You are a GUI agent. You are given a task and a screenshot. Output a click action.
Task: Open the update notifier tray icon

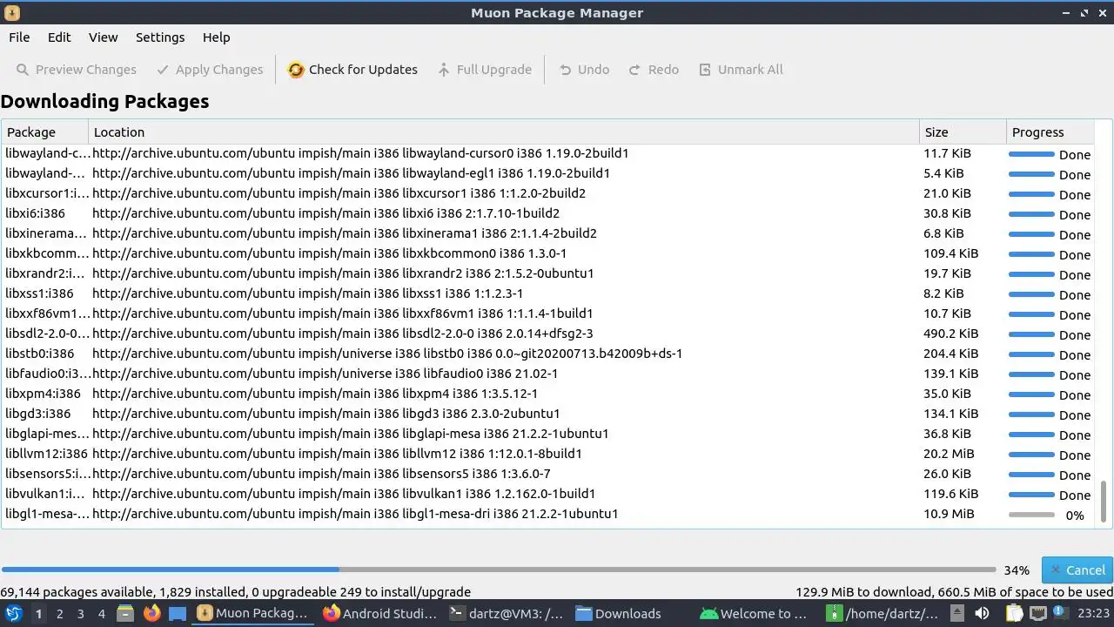click(x=1061, y=614)
